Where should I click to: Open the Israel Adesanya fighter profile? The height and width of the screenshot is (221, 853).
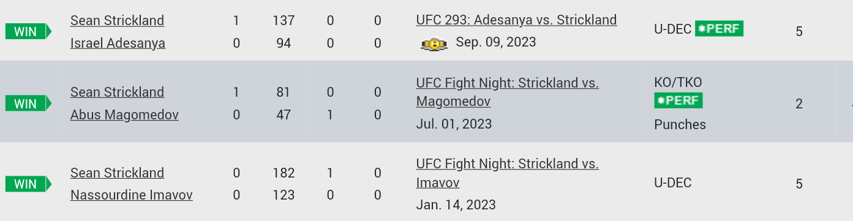[118, 43]
